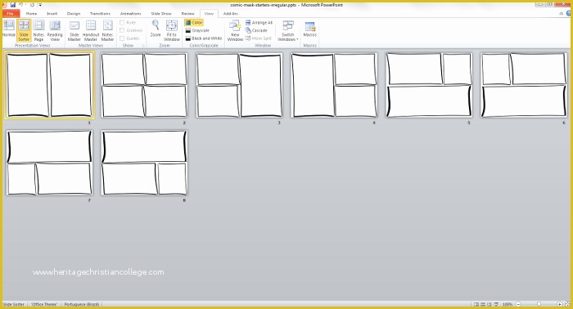Viewport: 573px width, 309px height.
Task: Undo the last action
Action: [20, 5]
